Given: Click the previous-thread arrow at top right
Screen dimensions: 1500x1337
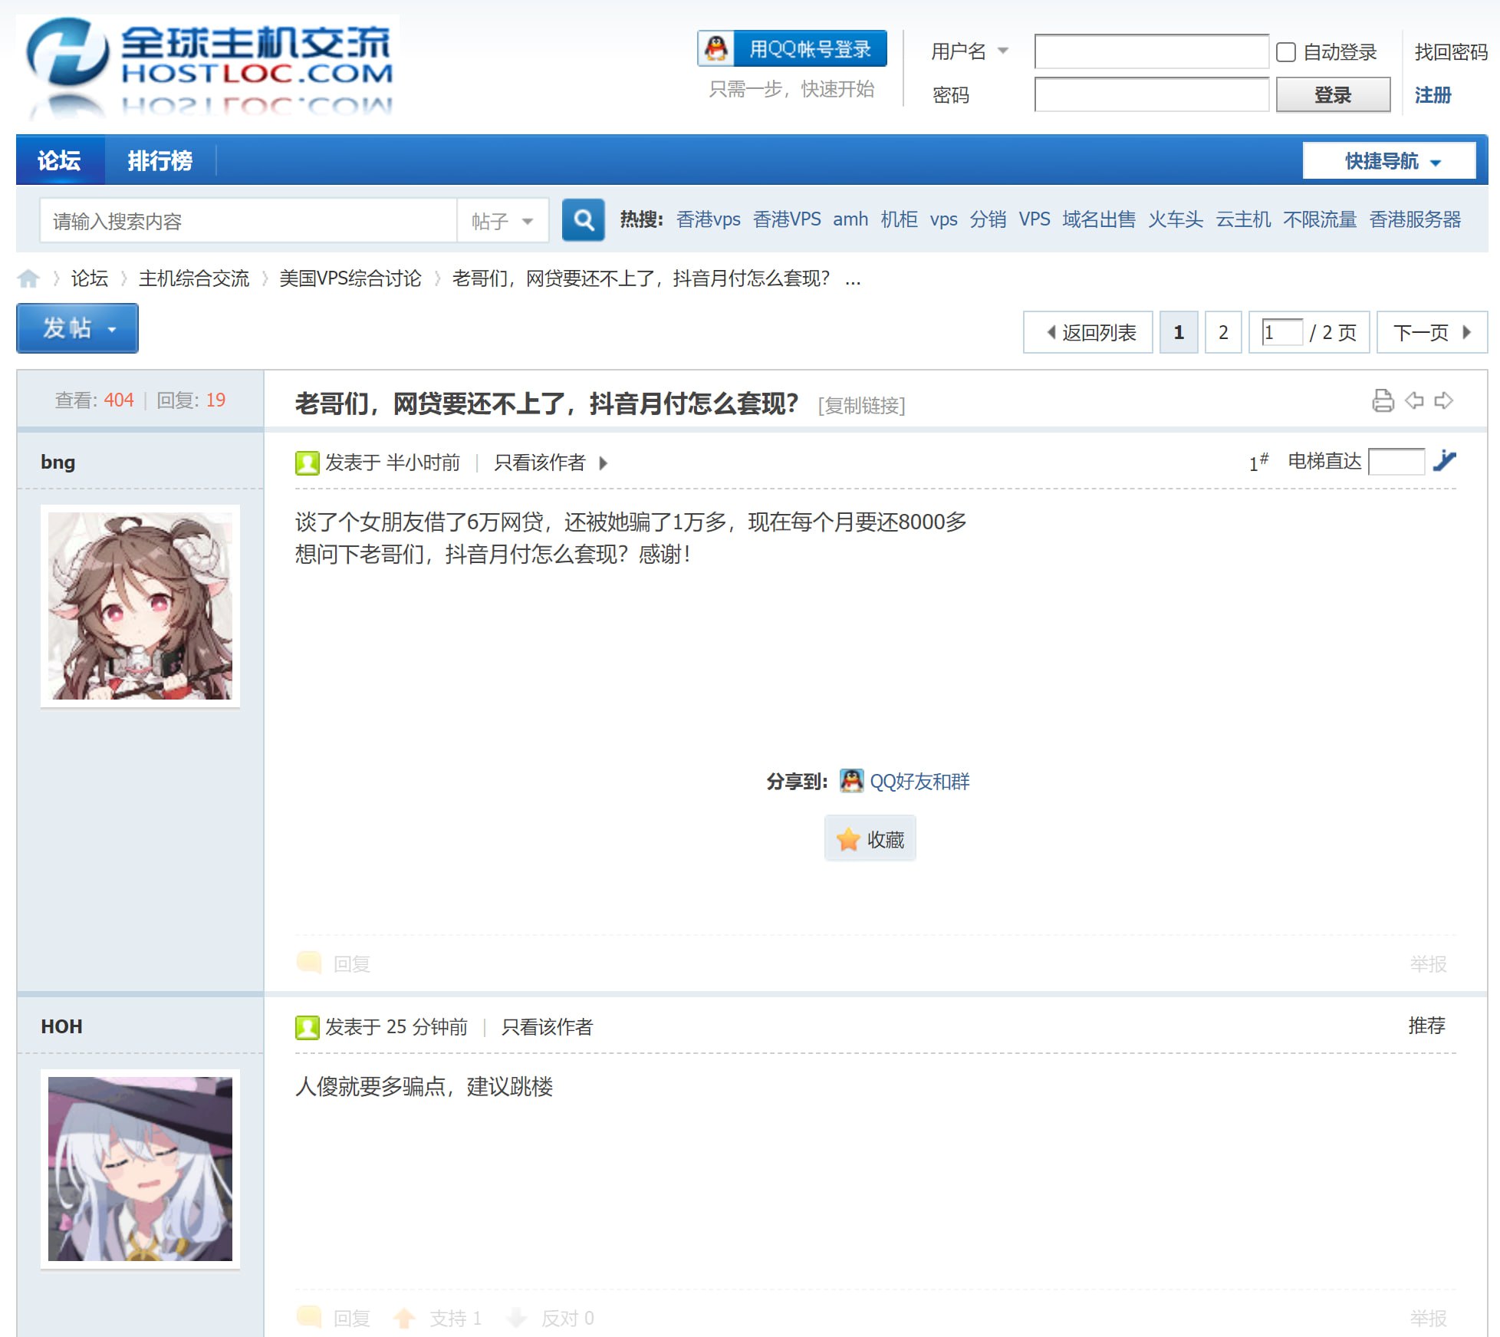Looking at the screenshot, I should click(1415, 400).
